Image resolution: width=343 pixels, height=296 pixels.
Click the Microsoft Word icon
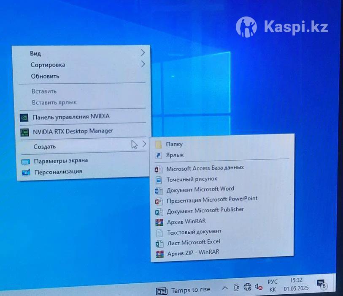click(x=159, y=191)
